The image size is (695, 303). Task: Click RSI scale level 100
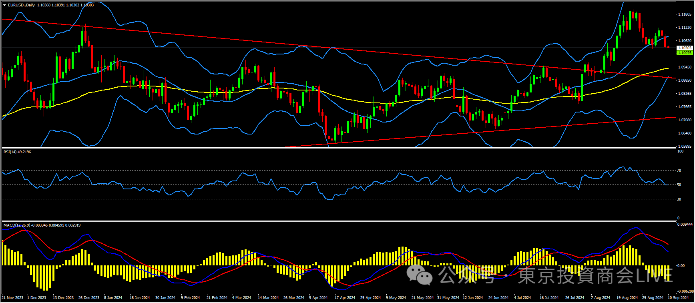[x=680, y=151]
